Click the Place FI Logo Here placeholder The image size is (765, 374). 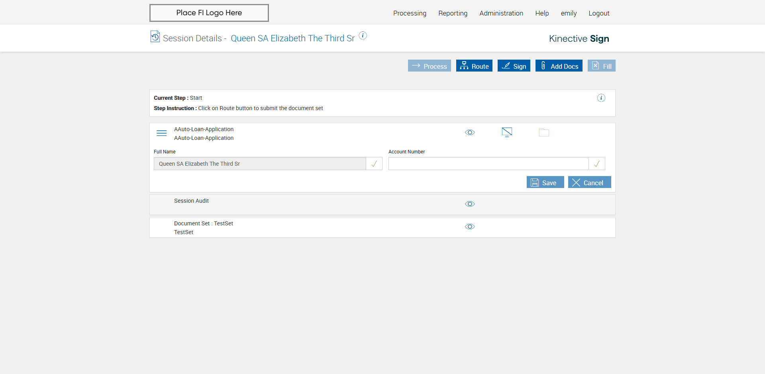click(209, 13)
